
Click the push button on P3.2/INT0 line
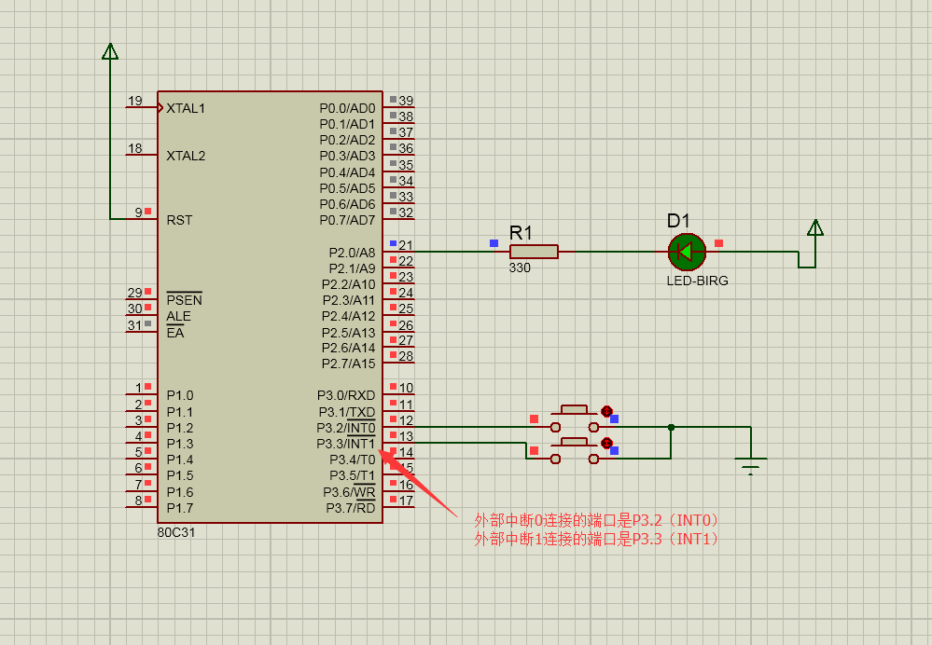(575, 419)
